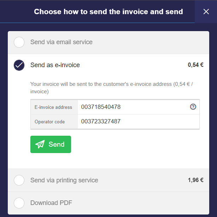Click the paper plane icon on Send

40,144
